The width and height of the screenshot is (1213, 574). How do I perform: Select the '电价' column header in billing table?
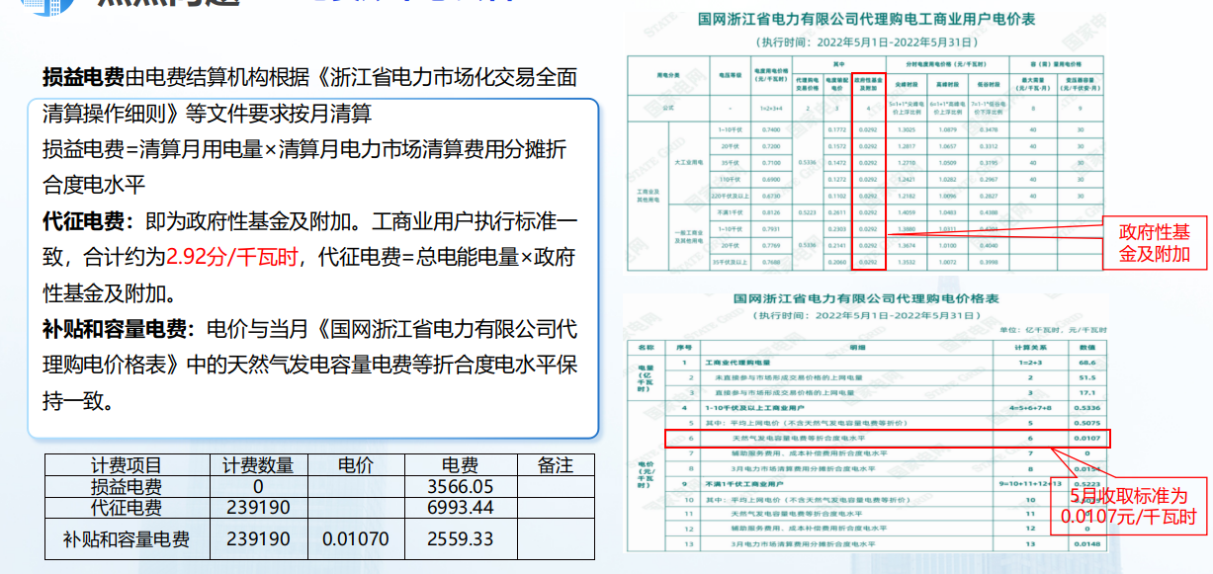[x=356, y=464]
